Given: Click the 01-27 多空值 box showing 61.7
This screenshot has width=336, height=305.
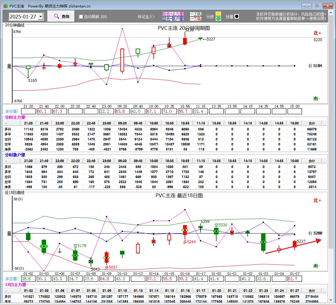Looking at the screenshot, I should [294, 279].
